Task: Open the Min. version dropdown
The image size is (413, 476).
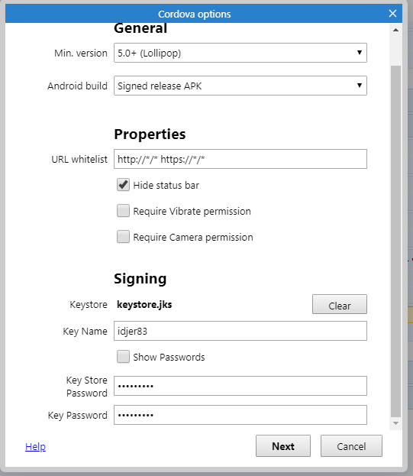Action: pos(240,53)
